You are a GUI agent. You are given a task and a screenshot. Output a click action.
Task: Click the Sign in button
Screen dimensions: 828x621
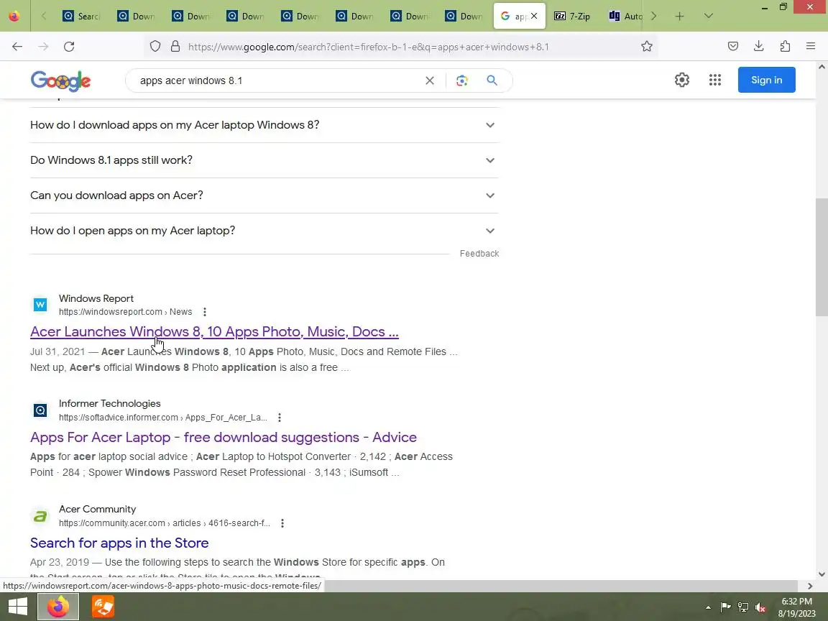point(766,80)
